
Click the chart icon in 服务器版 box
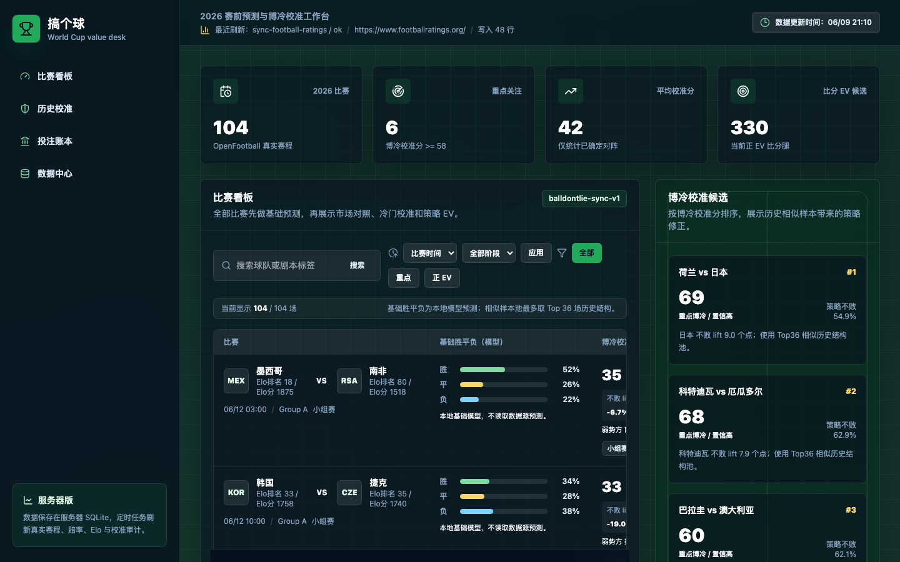(28, 500)
